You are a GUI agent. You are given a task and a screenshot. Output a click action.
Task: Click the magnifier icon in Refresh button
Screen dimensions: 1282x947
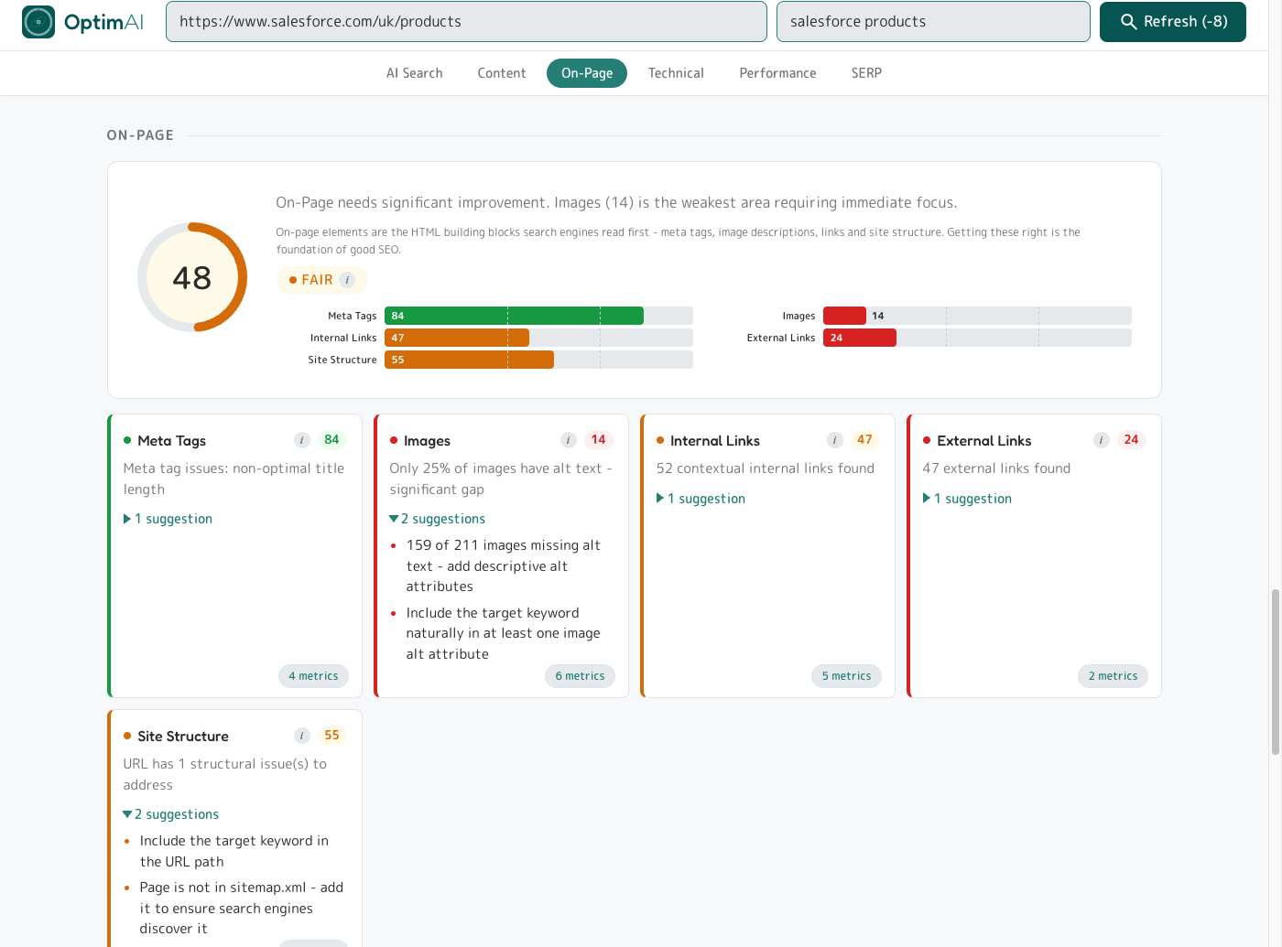[1129, 22]
